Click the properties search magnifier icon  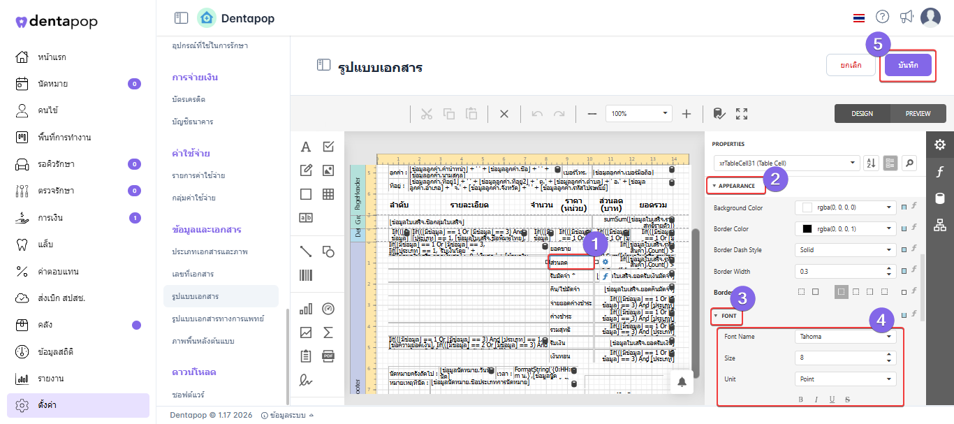point(909,163)
